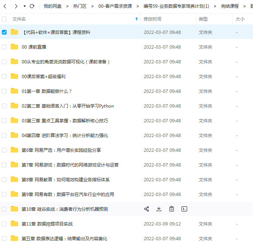Navigate to 完结课程 in breadcrumb

(229, 6)
